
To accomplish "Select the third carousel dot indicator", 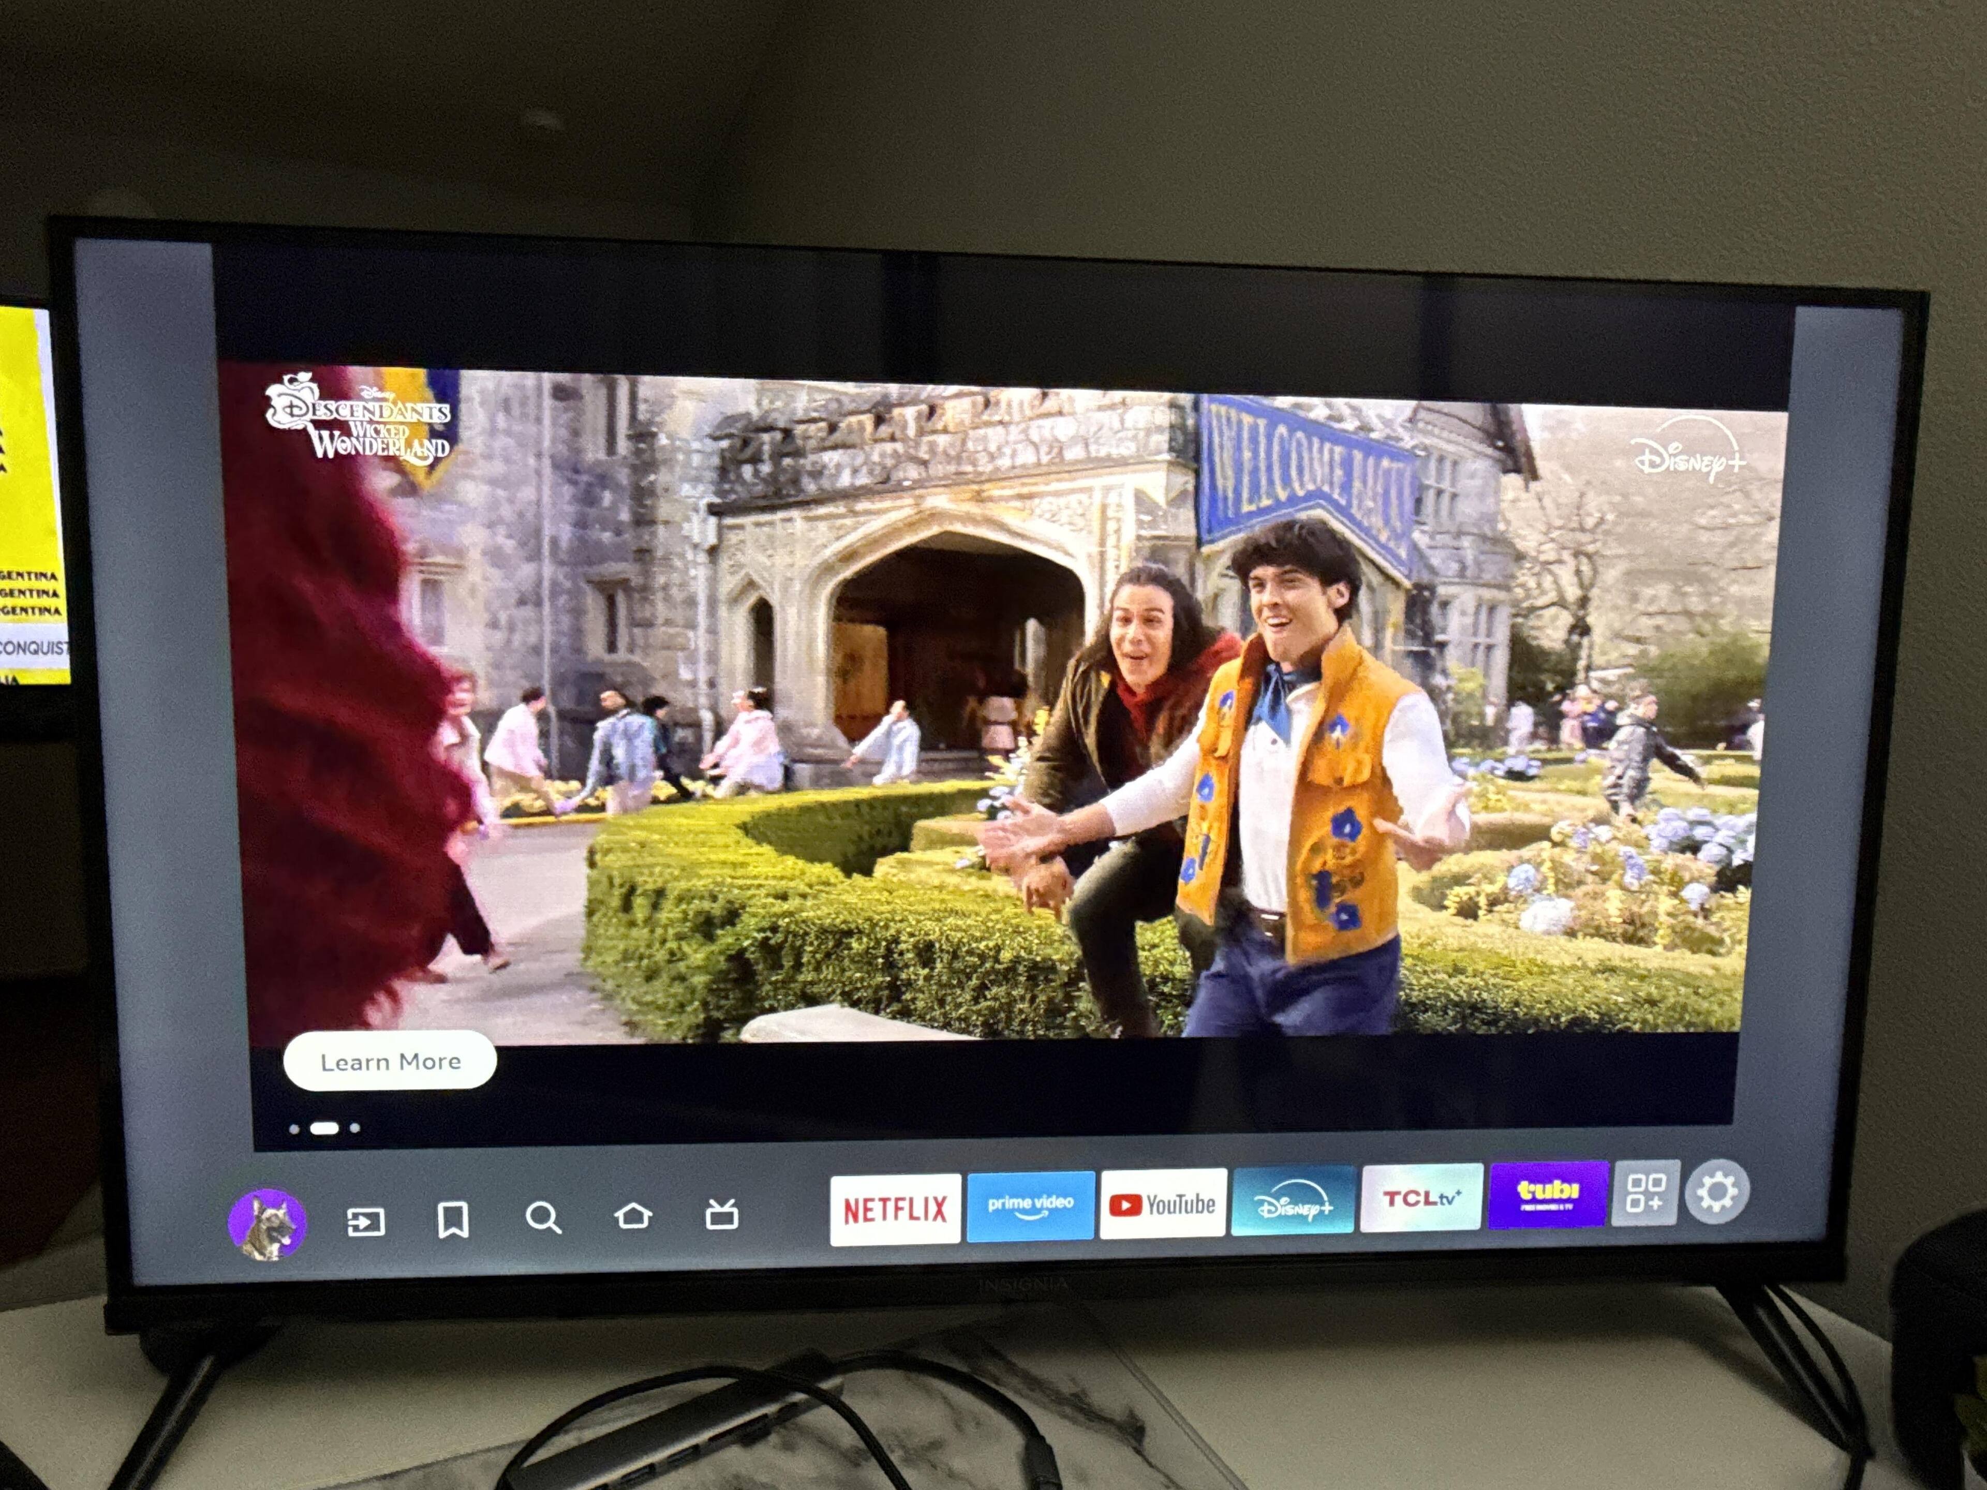I will point(355,1127).
